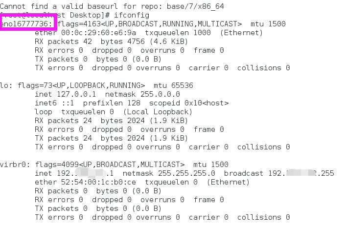Screen dimensions: 345x229
Task: Click the lo interface name
Action: pos(5,85)
